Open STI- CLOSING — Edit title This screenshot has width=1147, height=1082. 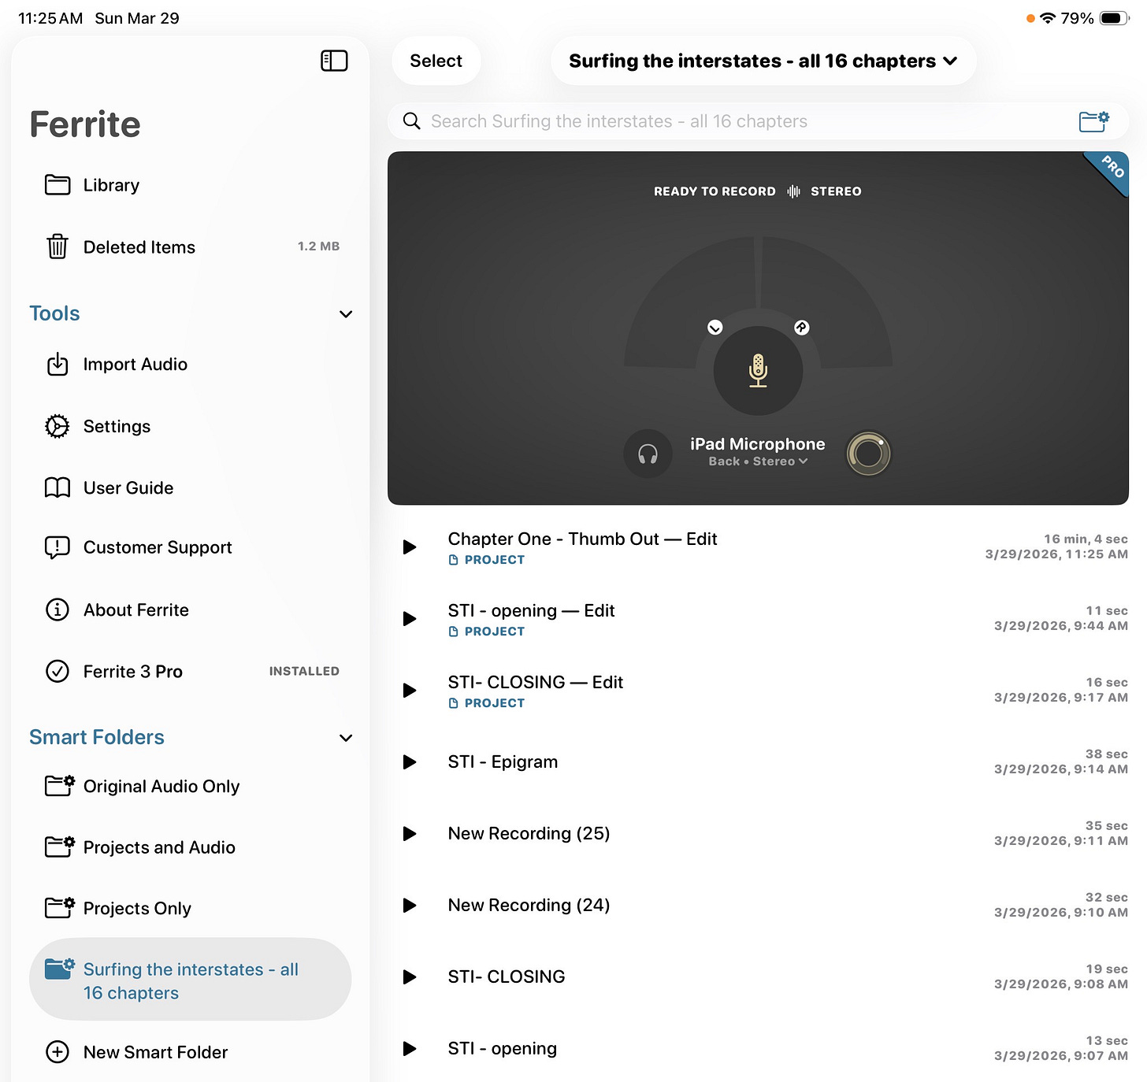coord(535,682)
